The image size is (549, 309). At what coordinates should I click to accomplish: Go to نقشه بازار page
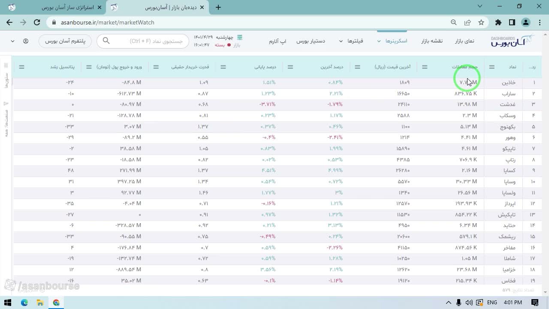click(431, 41)
